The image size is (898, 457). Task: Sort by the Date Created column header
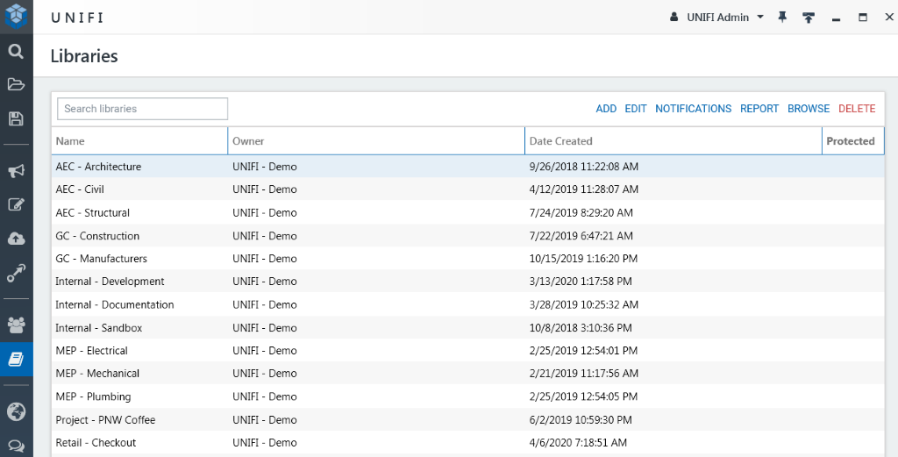[x=673, y=141]
